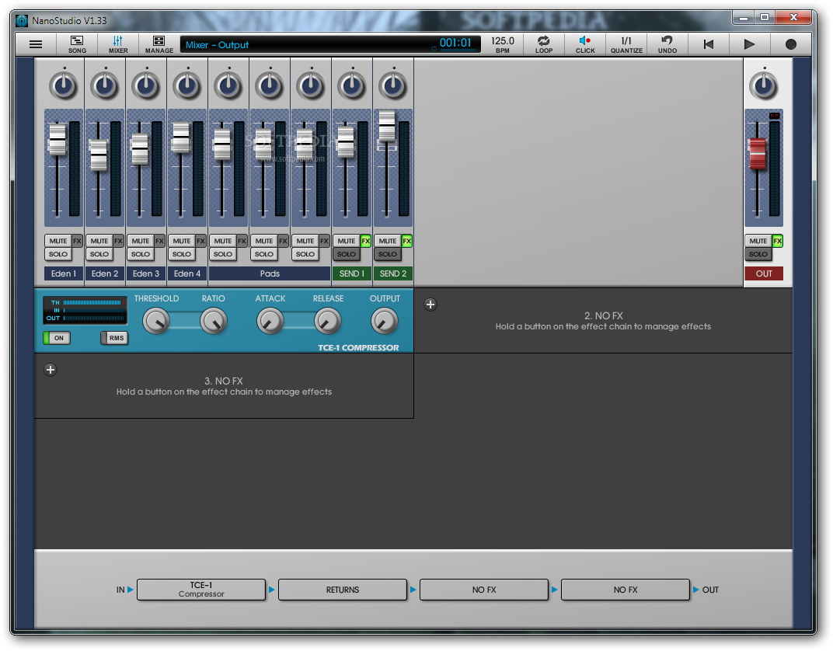The height and width of the screenshot is (651, 833).
Task: Select the SEND 1 channel label
Action: pyautogui.click(x=351, y=273)
